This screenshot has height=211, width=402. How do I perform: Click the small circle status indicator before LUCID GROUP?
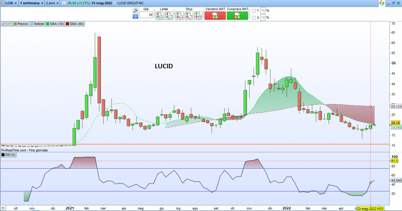point(115,3)
